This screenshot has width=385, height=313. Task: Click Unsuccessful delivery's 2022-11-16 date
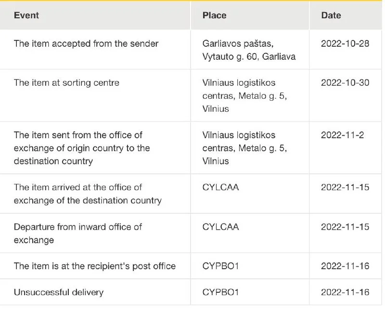(345, 292)
